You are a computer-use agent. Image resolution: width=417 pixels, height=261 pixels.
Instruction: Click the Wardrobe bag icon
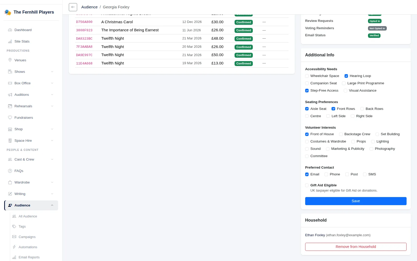[x=10, y=182]
